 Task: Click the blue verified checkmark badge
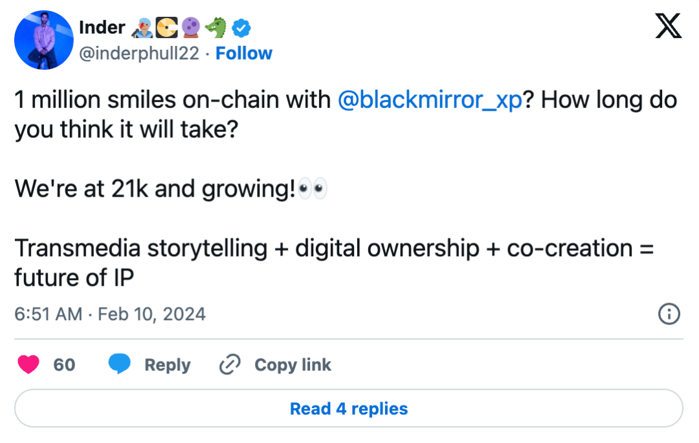(x=242, y=28)
